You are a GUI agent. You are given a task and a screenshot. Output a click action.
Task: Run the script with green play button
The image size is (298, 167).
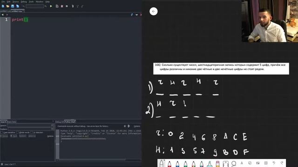(51, 6)
